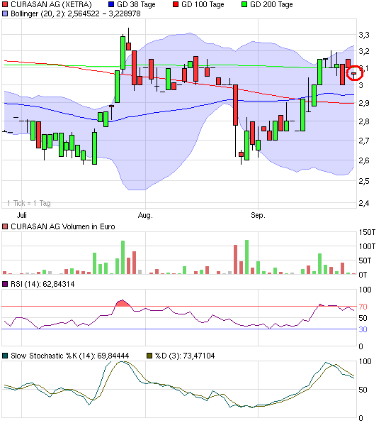Click the 100T volume axis label
The image size is (386, 433).
point(367,246)
